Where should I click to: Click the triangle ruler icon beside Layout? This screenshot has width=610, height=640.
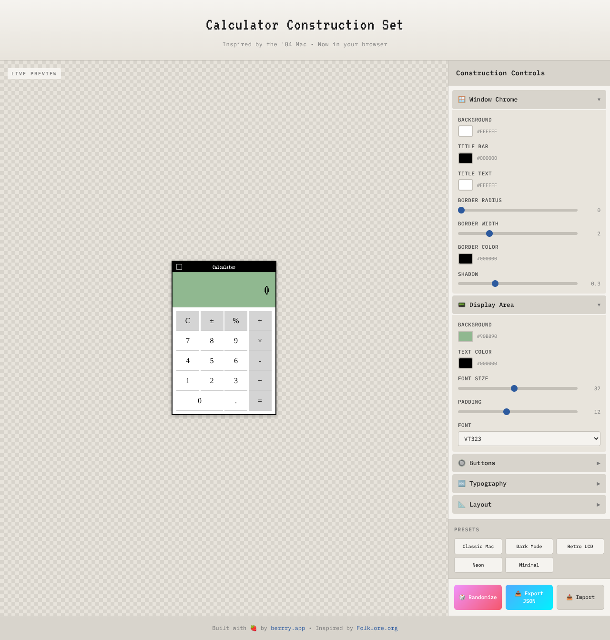pyautogui.click(x=461, y=504)
